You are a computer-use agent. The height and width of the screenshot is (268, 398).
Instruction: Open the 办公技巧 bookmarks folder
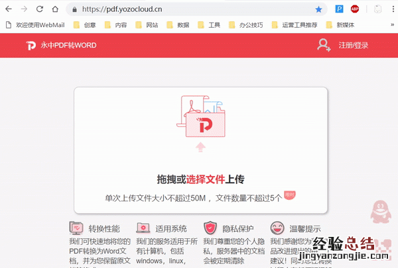tap(246, 25)
